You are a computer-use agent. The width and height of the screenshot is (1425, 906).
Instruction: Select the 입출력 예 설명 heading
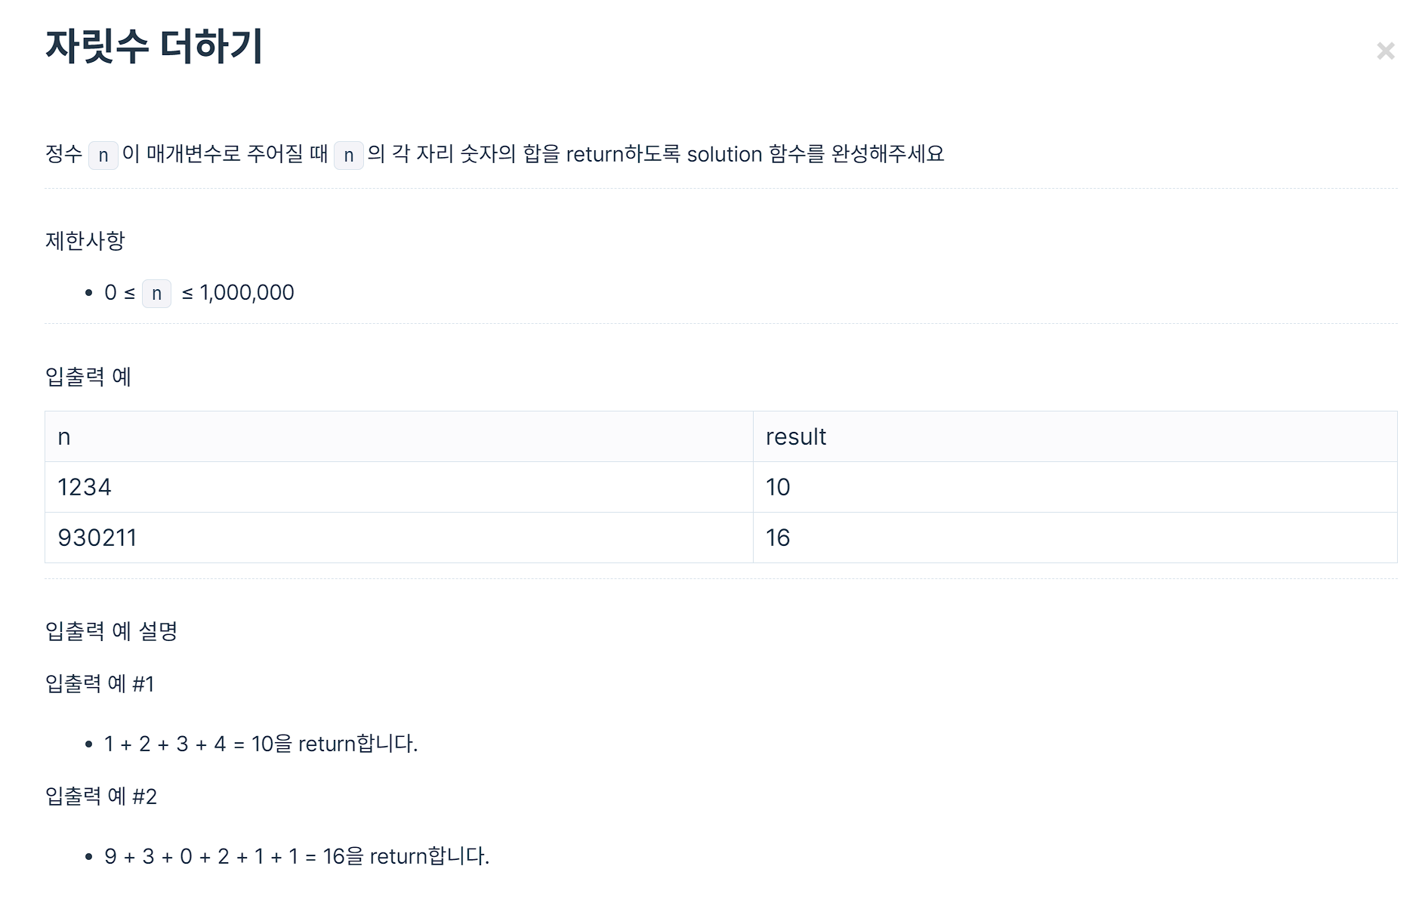(x=112, y=631)
